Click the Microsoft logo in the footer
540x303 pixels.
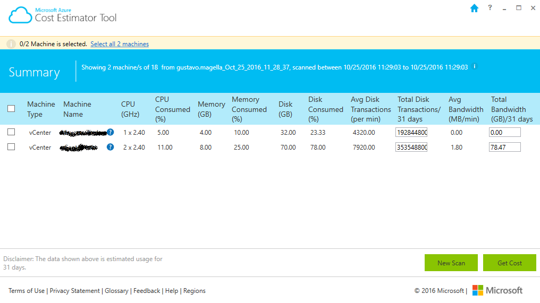click(x=497, y=290)
